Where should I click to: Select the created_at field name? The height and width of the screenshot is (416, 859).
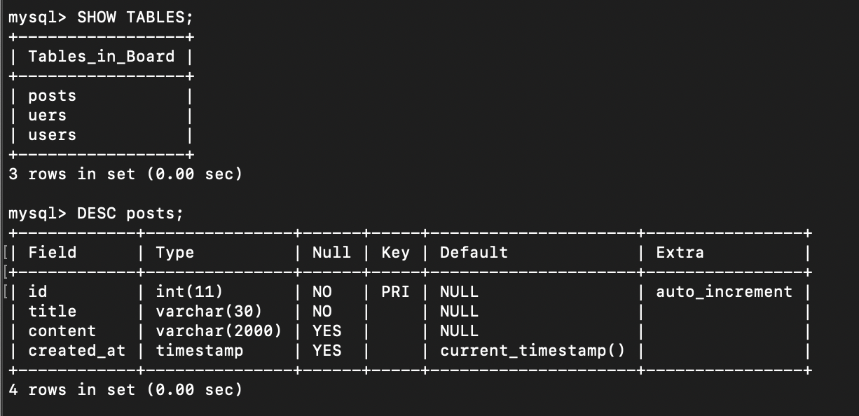(76, 350)
